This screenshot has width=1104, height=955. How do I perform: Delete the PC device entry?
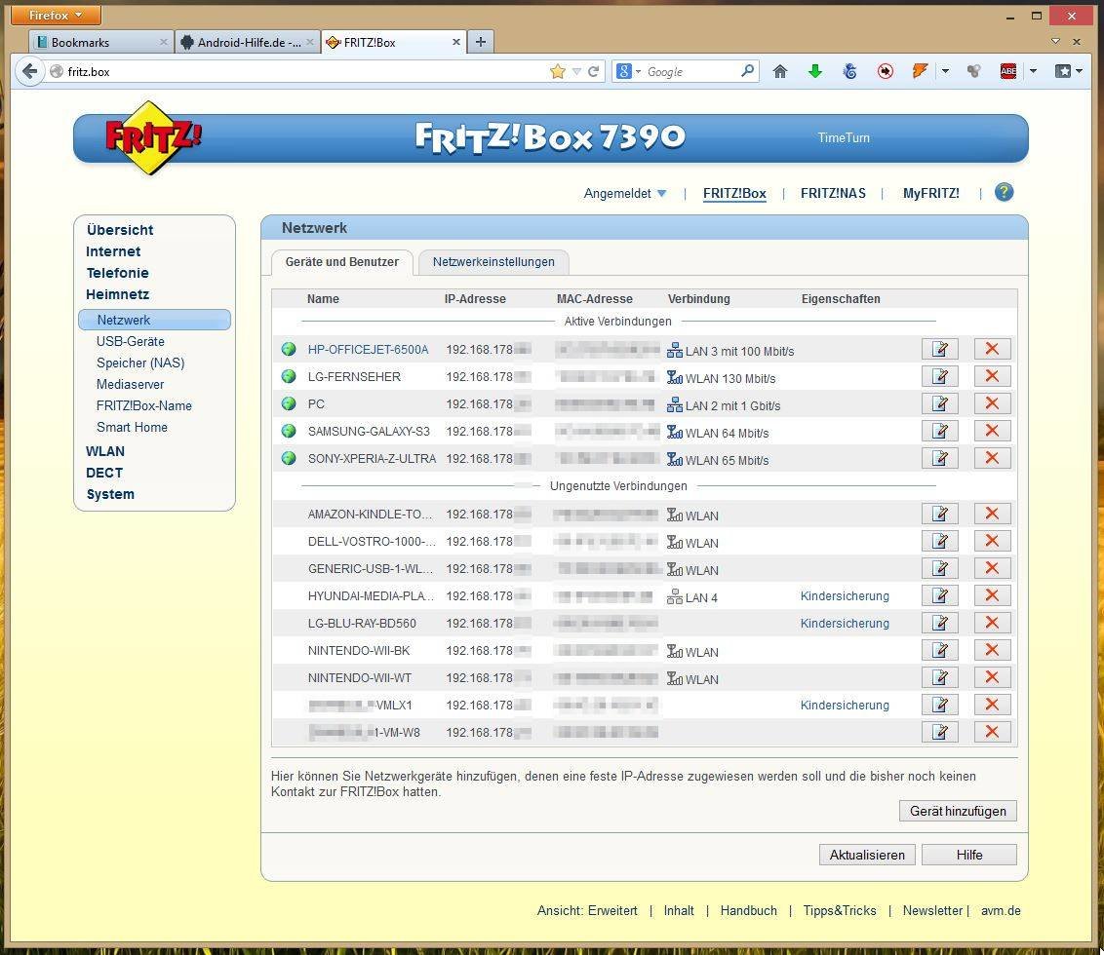tap(992, 404)
